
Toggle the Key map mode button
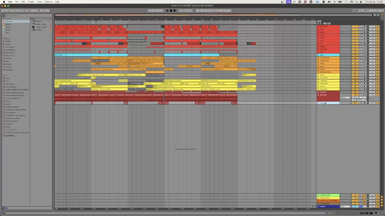361,11
